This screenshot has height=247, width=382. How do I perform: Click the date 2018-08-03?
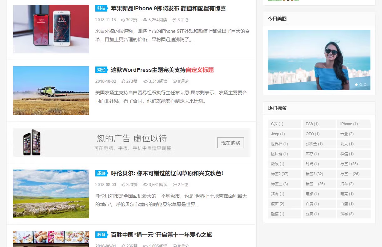106,185
